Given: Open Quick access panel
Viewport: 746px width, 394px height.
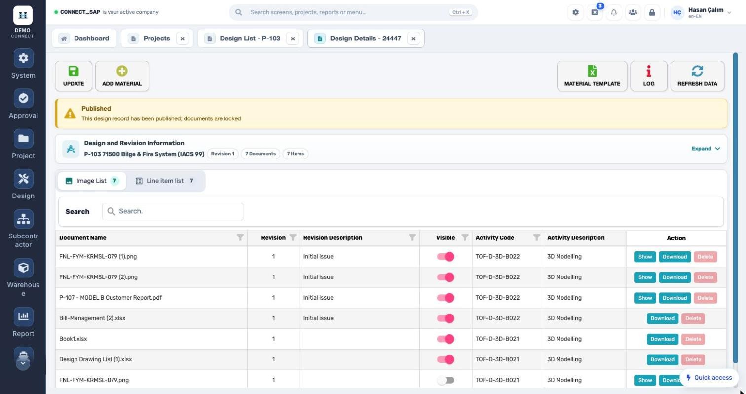Looking at the screenshot, I should pyautogui.click(x=709, y=378).
